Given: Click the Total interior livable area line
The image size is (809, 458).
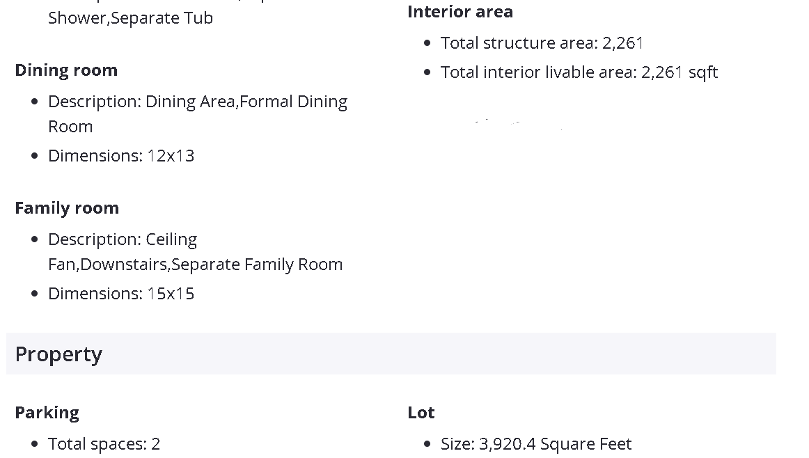Looking at the screenshot, I should 579,72.
